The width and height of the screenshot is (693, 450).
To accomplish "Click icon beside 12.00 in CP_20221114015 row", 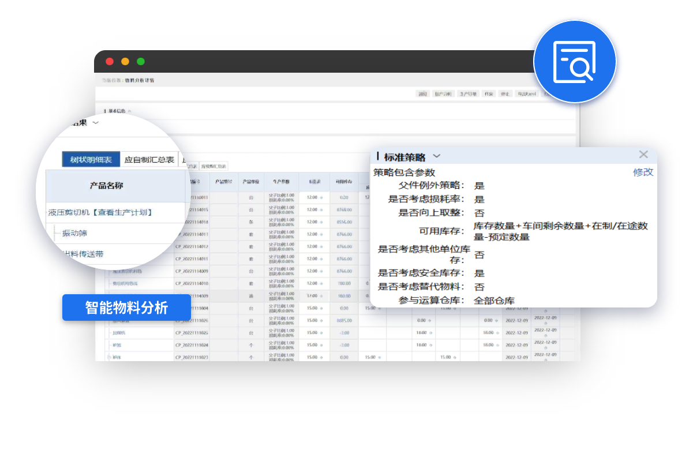I will click(x=321, y=210).
